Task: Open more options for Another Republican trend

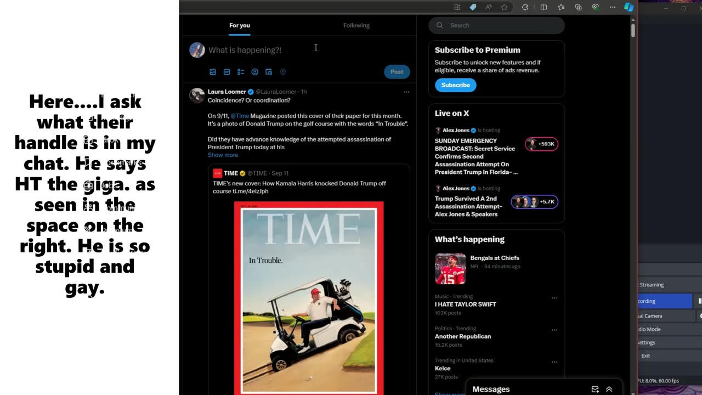Action: [x=554, y=330]
